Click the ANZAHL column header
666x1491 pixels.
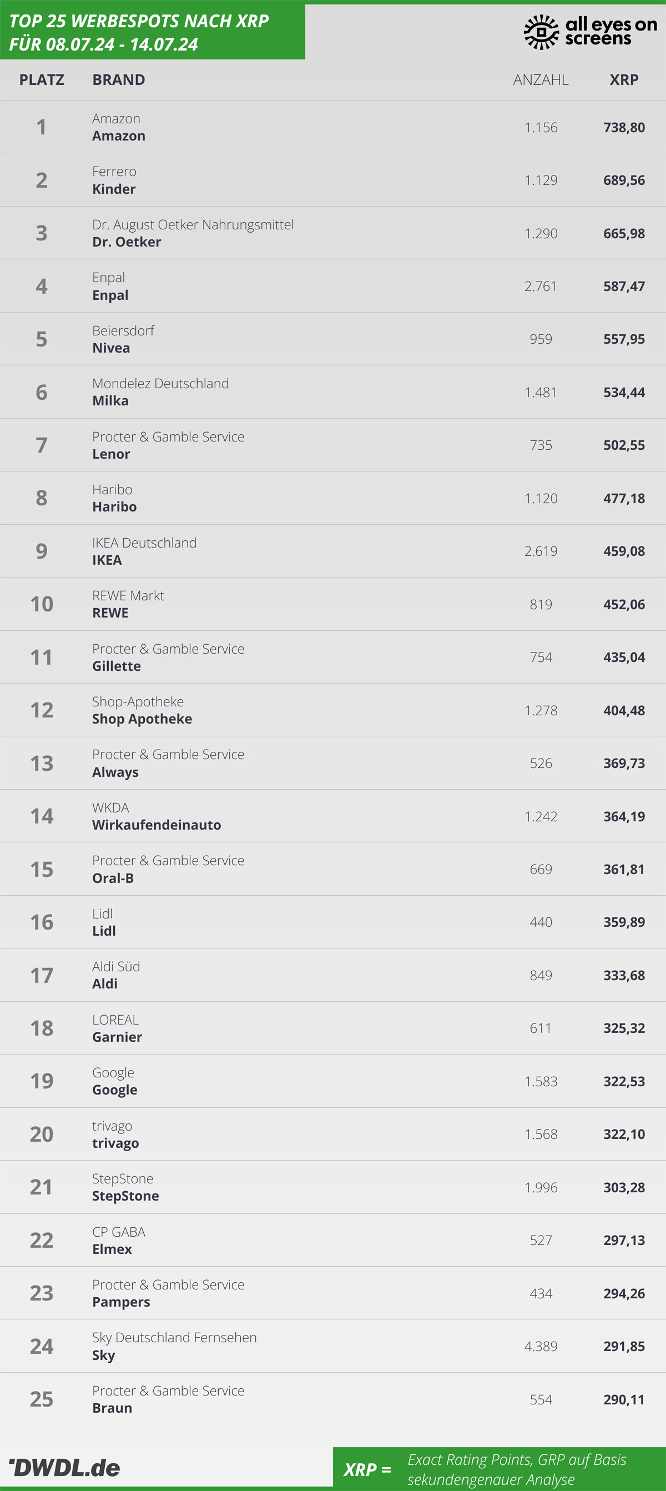pos(541,80)
